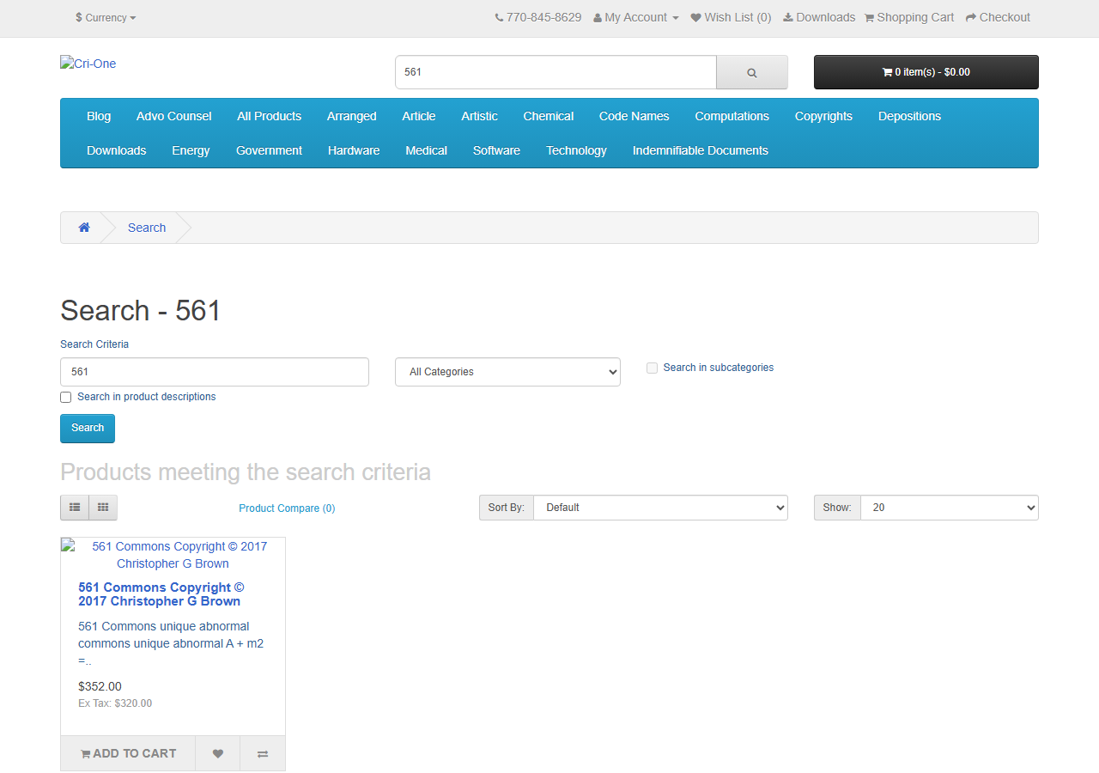
Task: Add 561 Commons to cart
Action: point(128,753)
